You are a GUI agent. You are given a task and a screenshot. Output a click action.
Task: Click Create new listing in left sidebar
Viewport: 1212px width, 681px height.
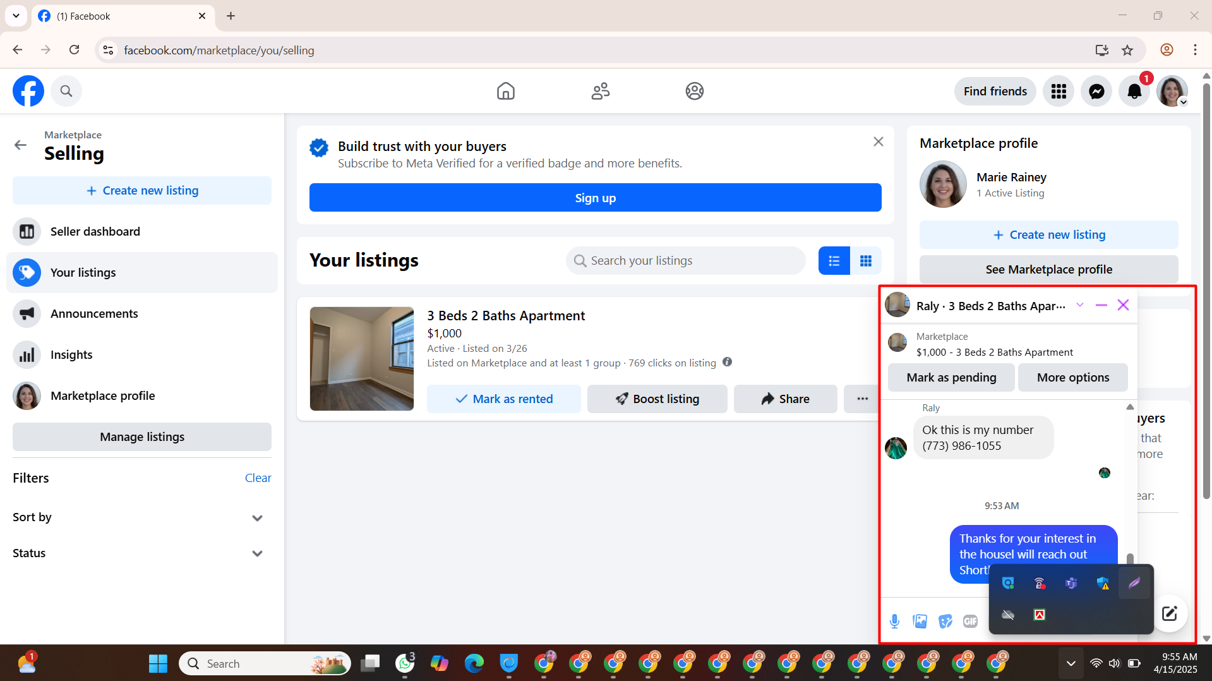coord(142,190)
